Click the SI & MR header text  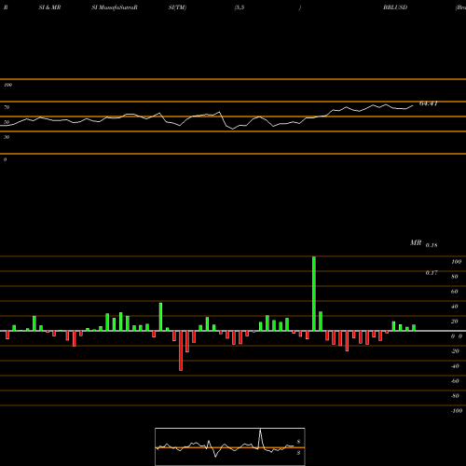pos(49,7)
